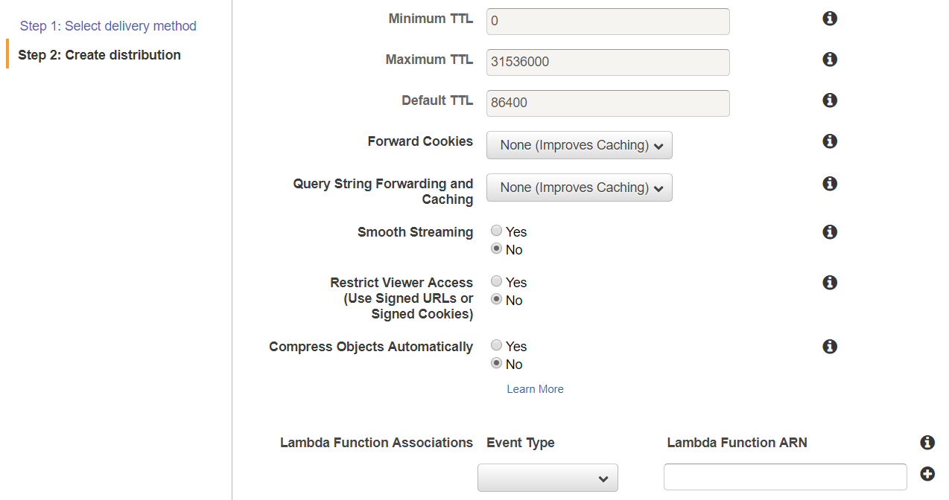Open Query String Forwarding and Caching dropdown

[x=580, y=187]
